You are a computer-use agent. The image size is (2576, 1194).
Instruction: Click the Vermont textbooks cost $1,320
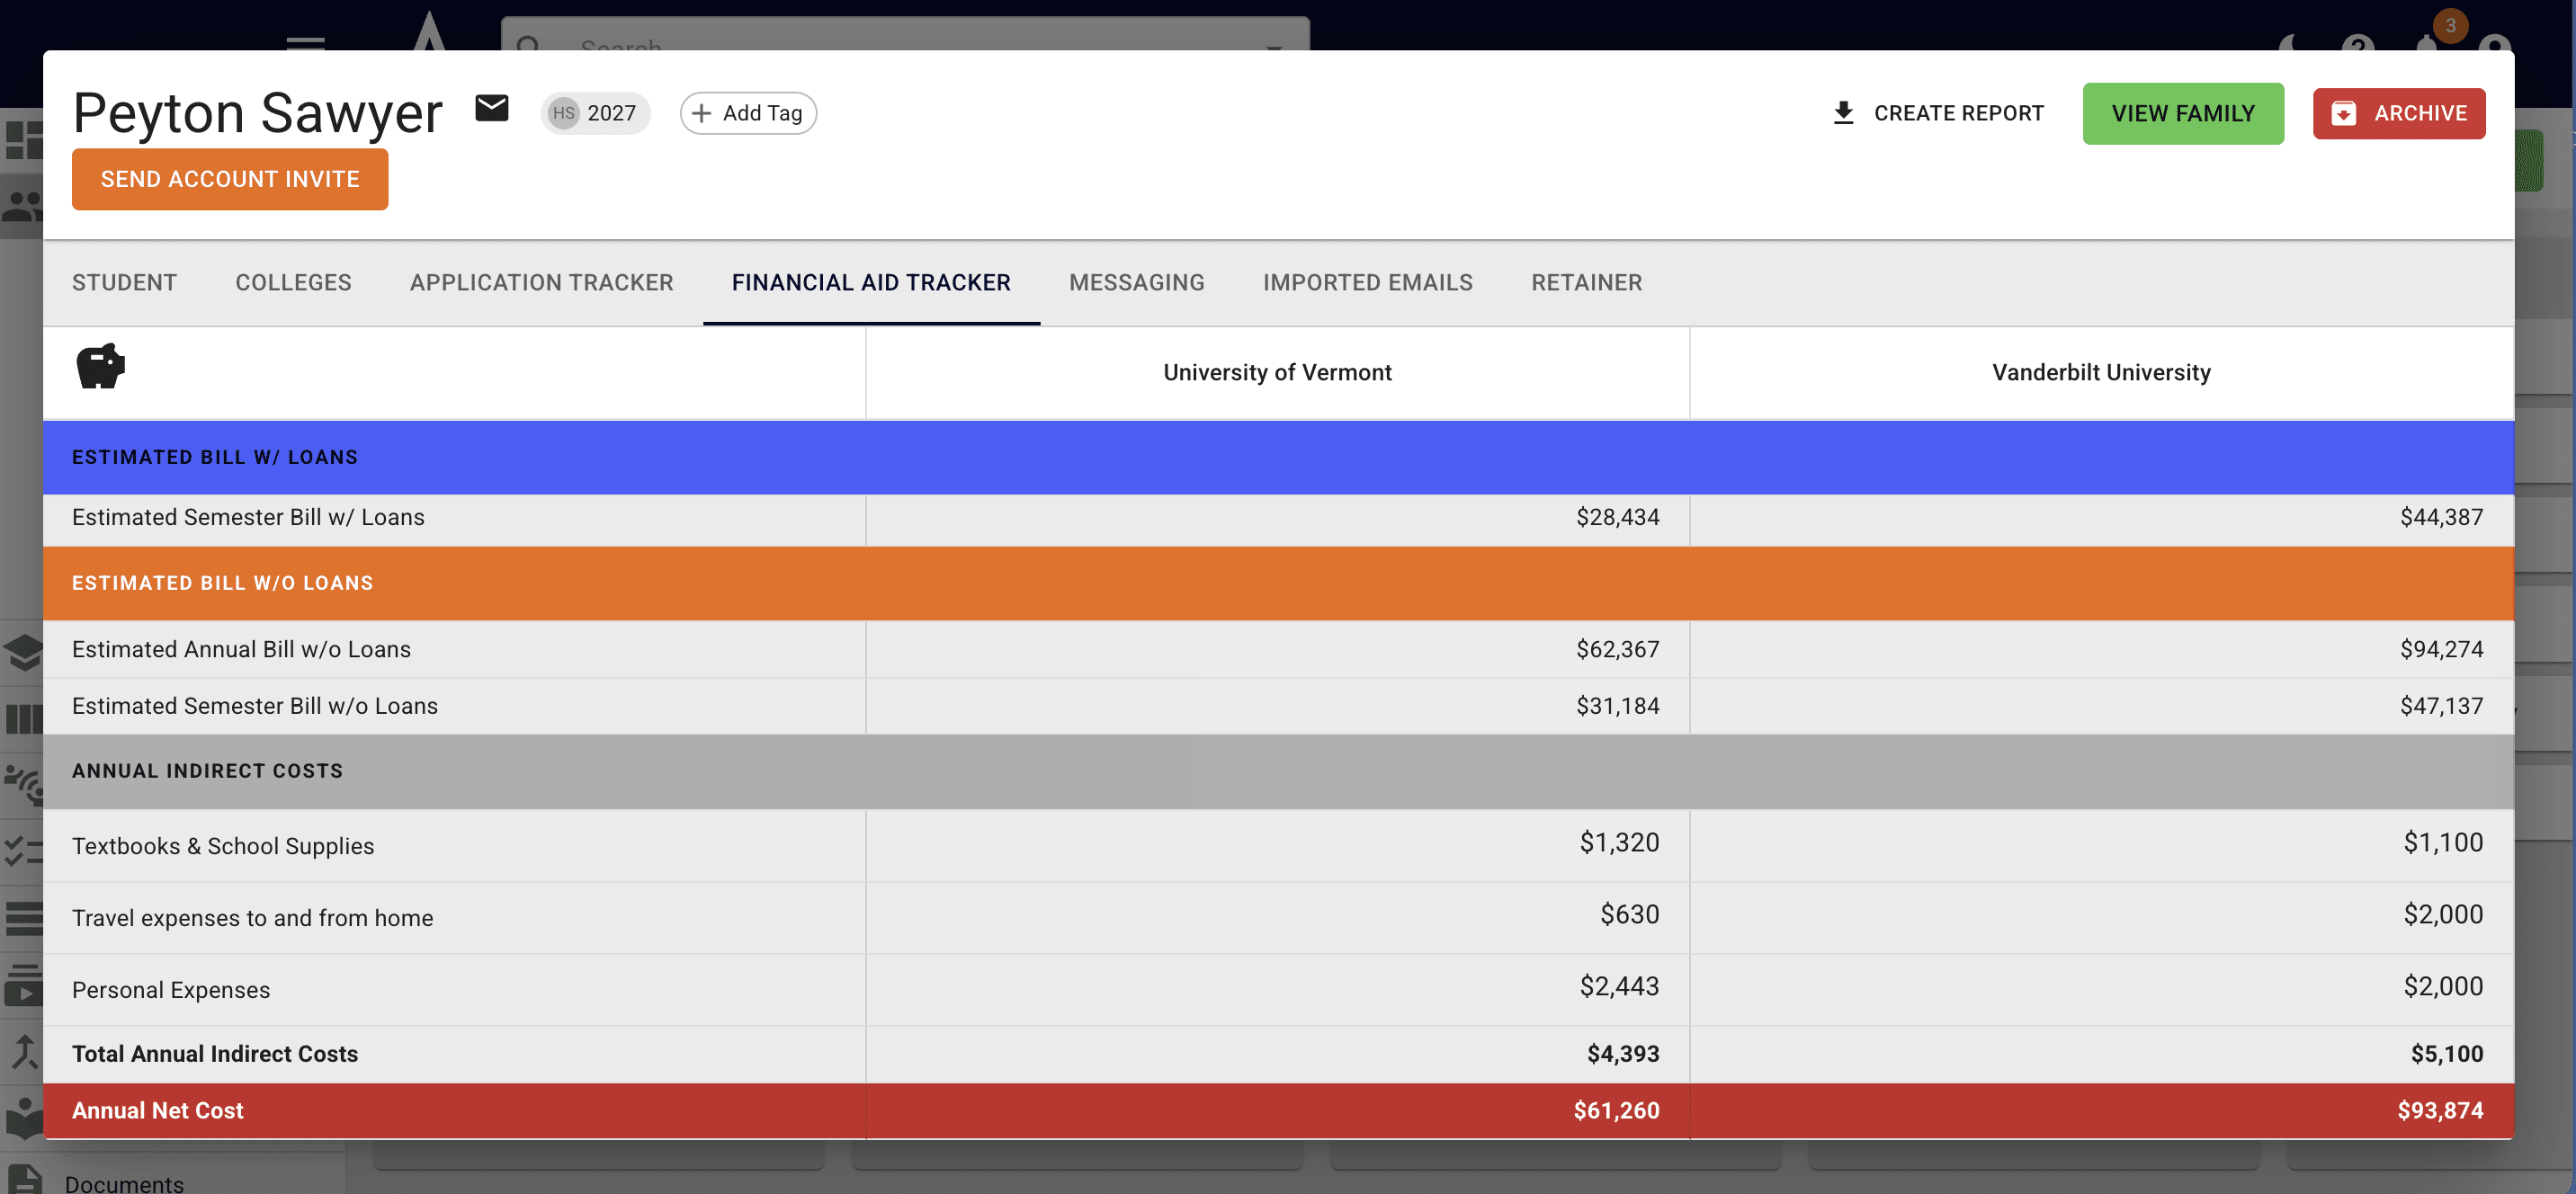click(x=1619, y=842)
